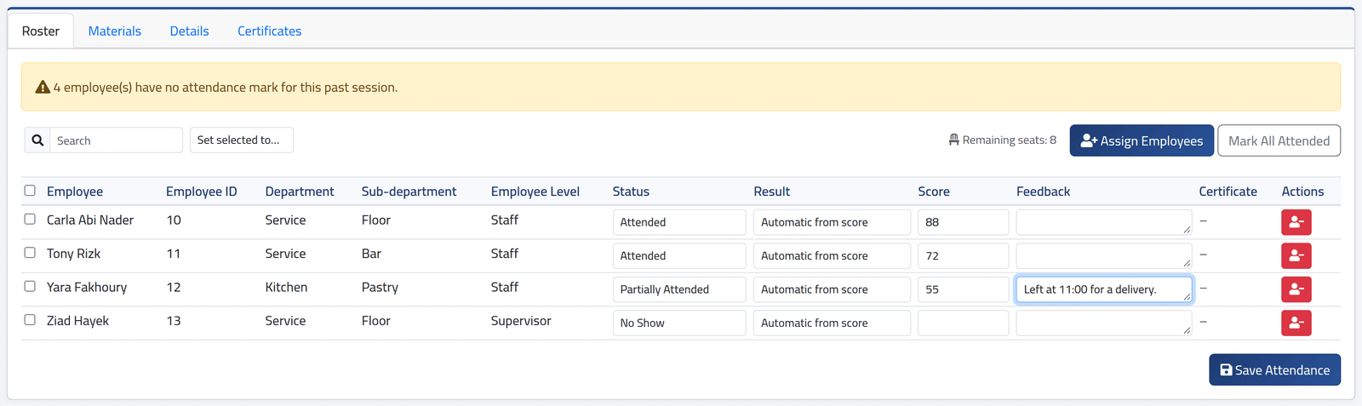Open Carla Abi Nader's Result dropdown

[x=832, y=222]
